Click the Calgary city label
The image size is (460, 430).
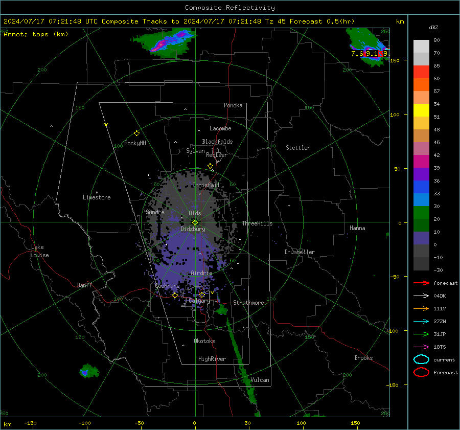pos(199,301)
